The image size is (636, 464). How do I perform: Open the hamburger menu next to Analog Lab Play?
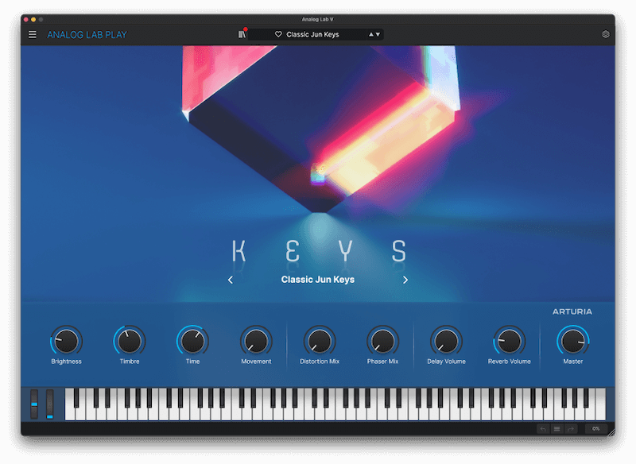[x=32, y=34]
